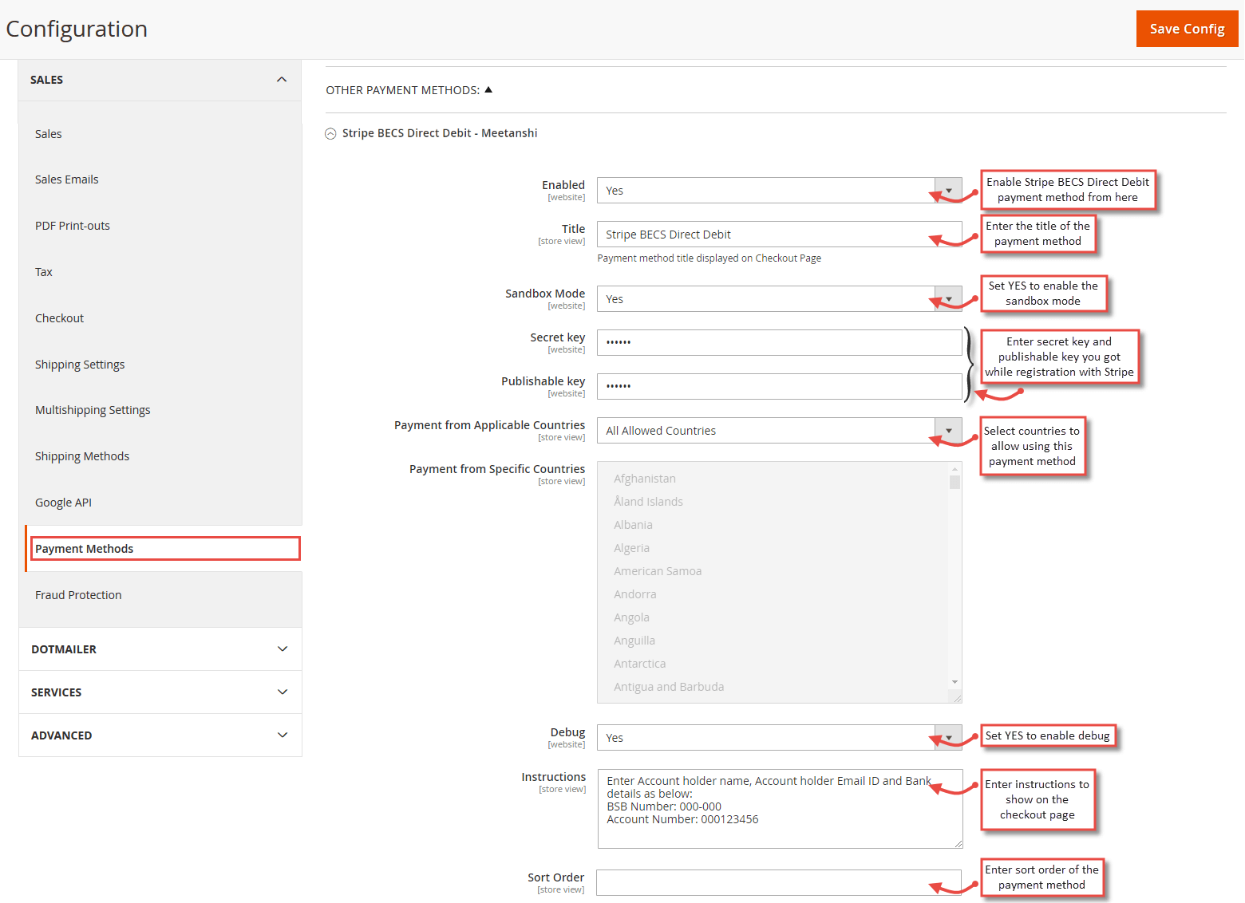Open the Sandbox Mode dropdown
Screen dimensions: 1245x903
(948, 298)
